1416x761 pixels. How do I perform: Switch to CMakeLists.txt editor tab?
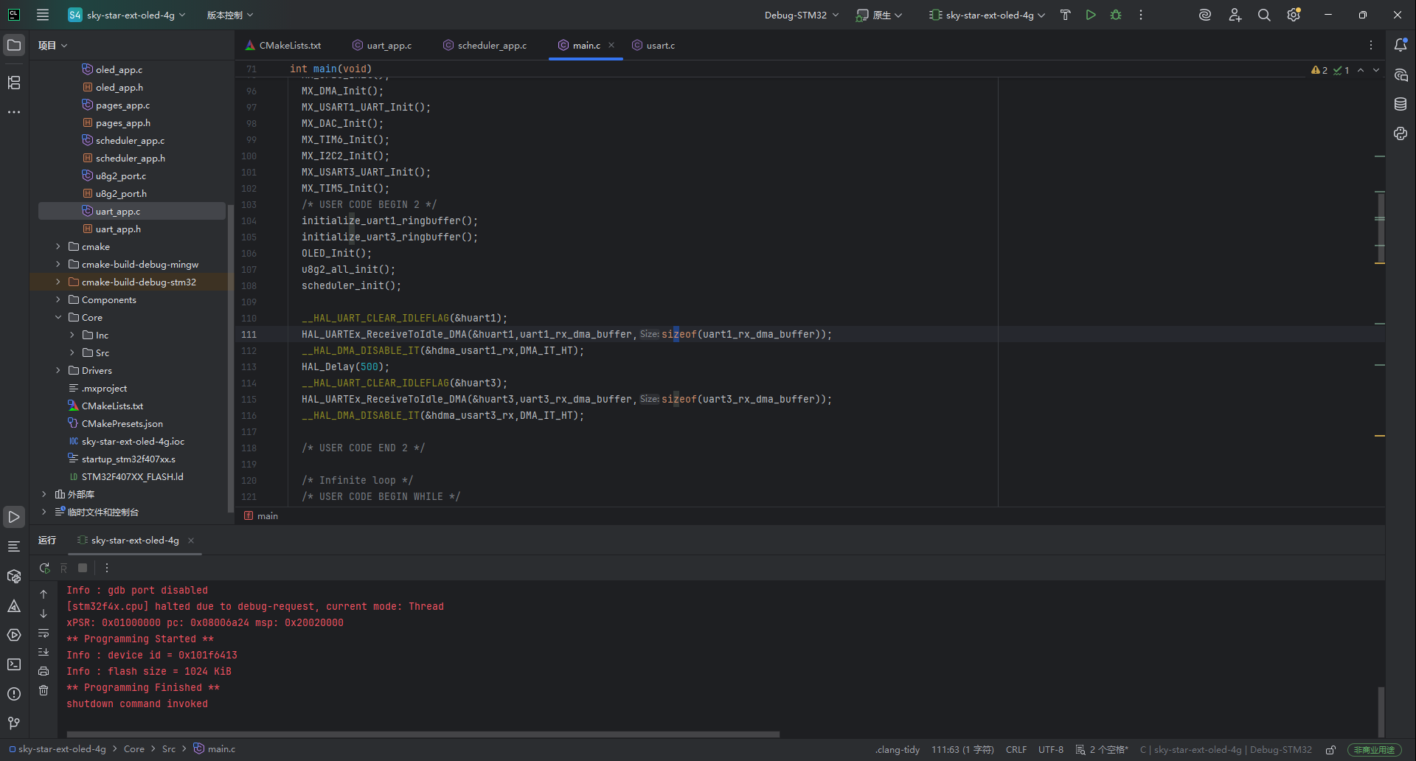(283, 46)
